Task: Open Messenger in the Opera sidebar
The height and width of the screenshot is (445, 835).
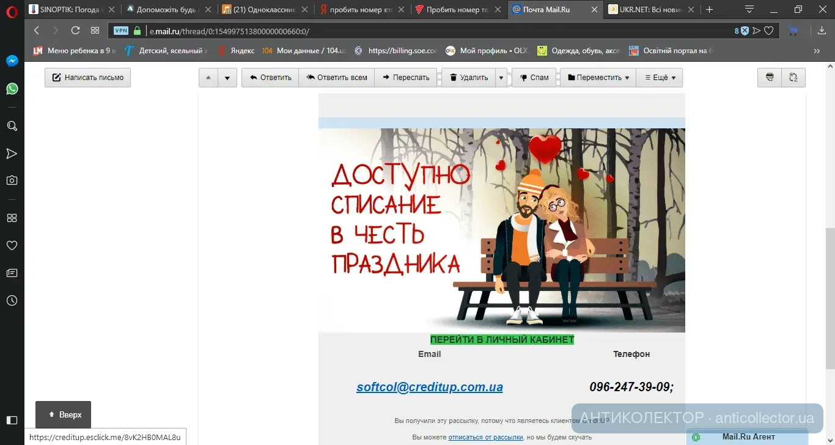Action: click(12, 61)
